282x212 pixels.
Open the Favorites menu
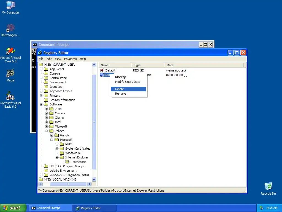(70, 59)
